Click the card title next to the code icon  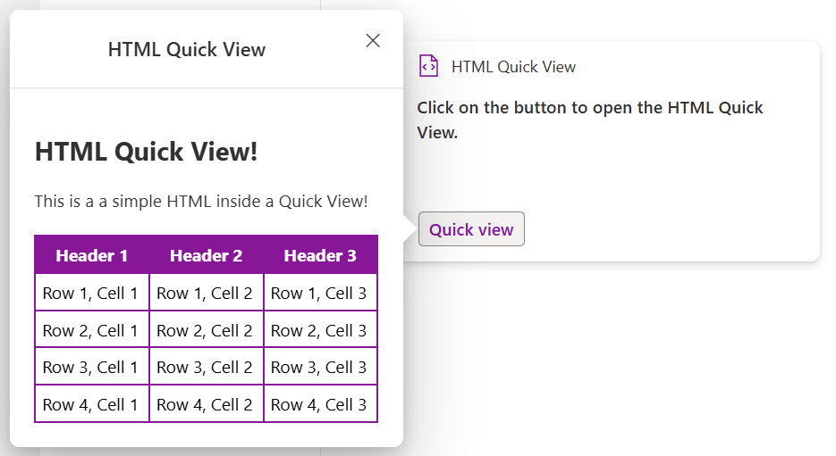pos(513,66)
